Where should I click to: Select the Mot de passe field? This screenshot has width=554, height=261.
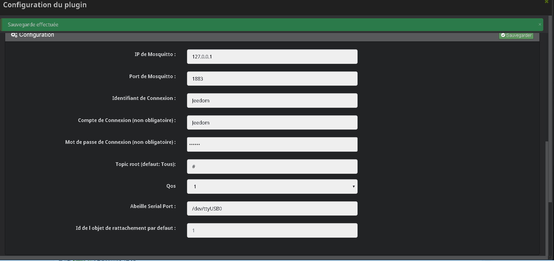(272, 144)
